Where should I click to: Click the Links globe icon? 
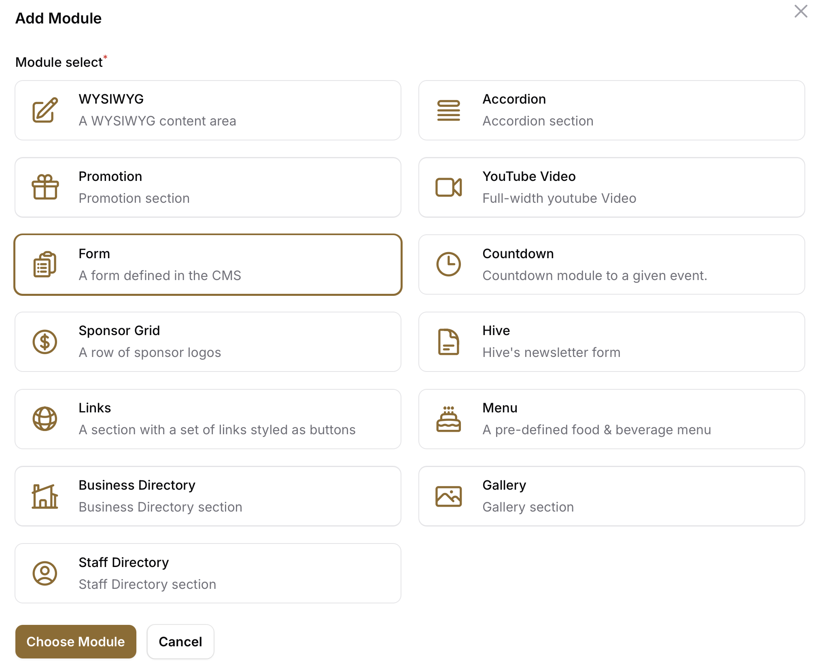click(45, 419)
